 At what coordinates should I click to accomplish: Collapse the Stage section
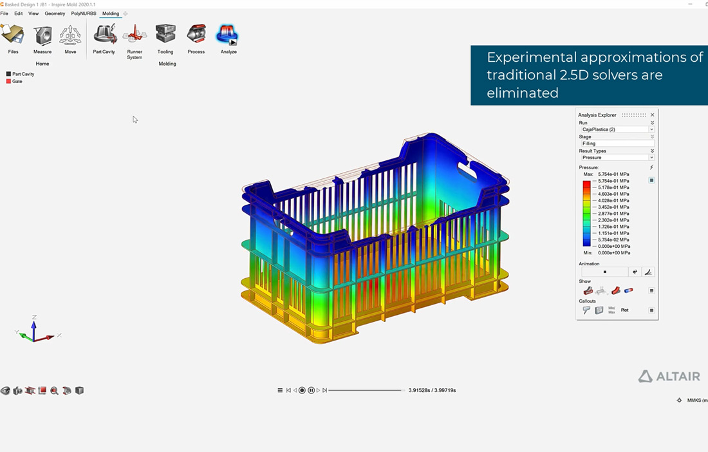tap(652, 137)
